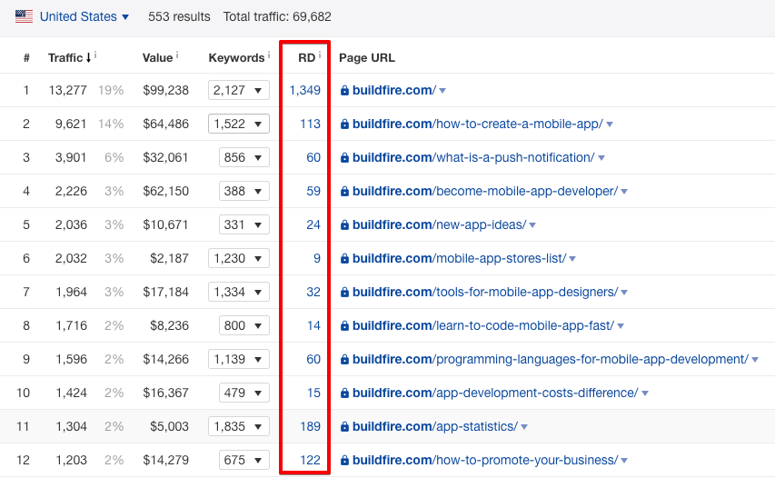Show info tooltip icon beside Value
The height and width of the screenshot is (478, 775).
pyautogui.click(x=177, y=55)
